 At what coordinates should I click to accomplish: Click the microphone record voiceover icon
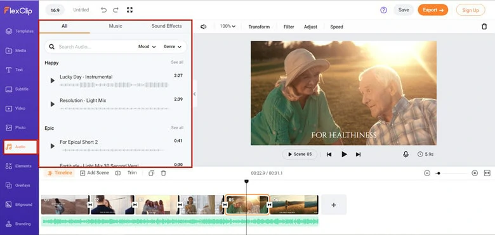(406, 155)
